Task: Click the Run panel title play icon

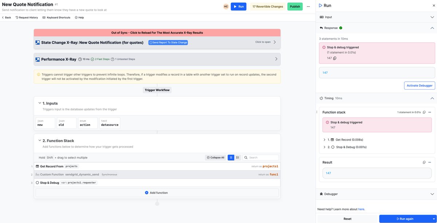Action: [x=320, y=5]
